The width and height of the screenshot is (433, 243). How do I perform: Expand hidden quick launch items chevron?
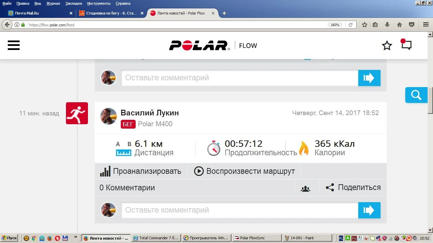coord(76,238)
